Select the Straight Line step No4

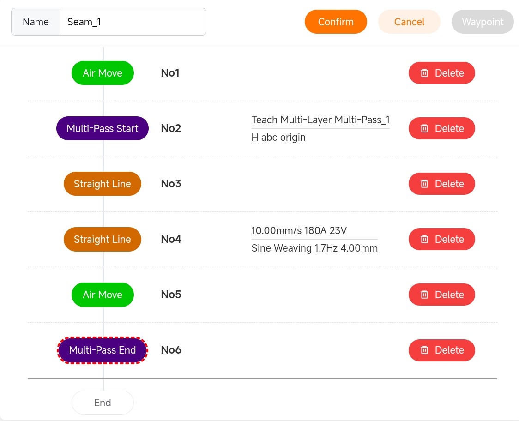pyautogui.click(x=103, y=239)
